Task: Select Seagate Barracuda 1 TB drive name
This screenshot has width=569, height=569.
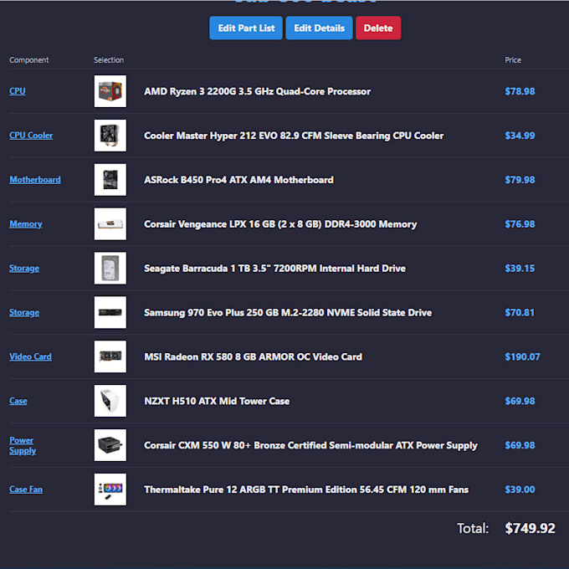Action: (274, 269)
